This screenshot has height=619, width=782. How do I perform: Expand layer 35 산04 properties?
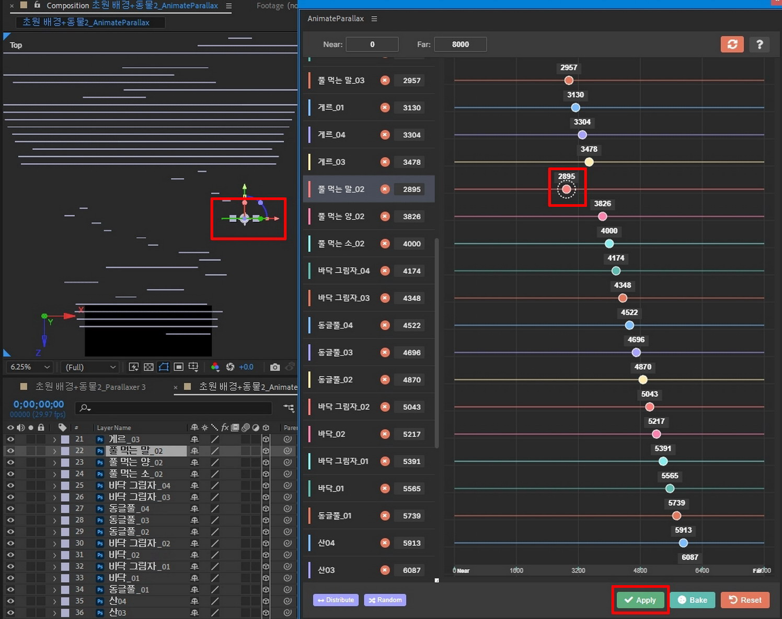pyautogui.click(x=54, y=601)
